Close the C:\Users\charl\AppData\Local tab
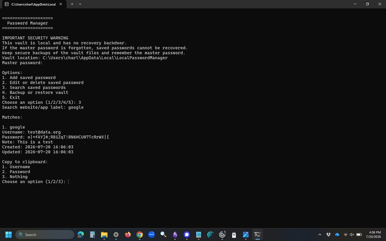 tap(60, 4)
